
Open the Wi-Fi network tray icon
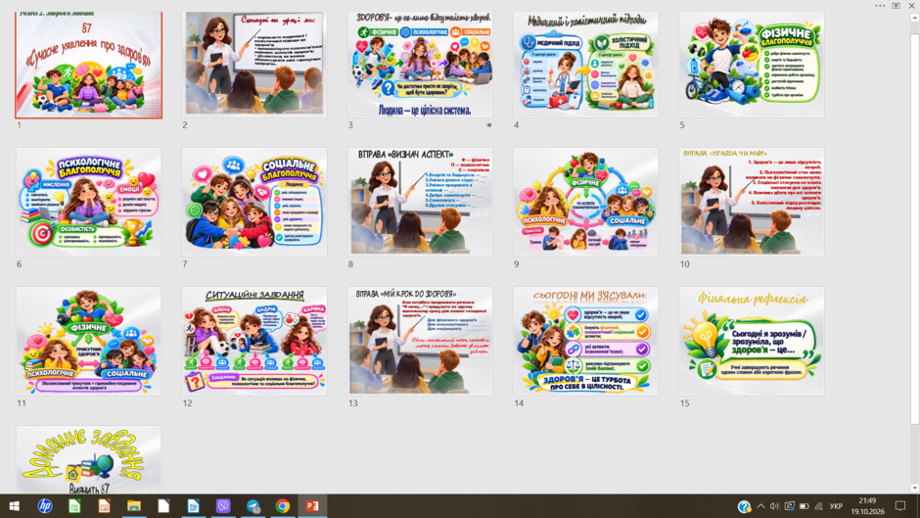(818, 506)
